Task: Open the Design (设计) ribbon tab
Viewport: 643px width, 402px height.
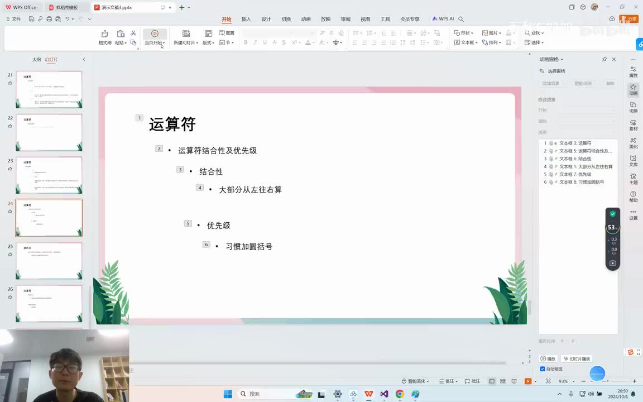Action: [266, 19]
